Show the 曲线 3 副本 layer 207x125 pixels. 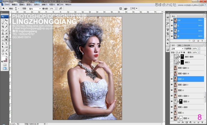(x=172, y=56)
